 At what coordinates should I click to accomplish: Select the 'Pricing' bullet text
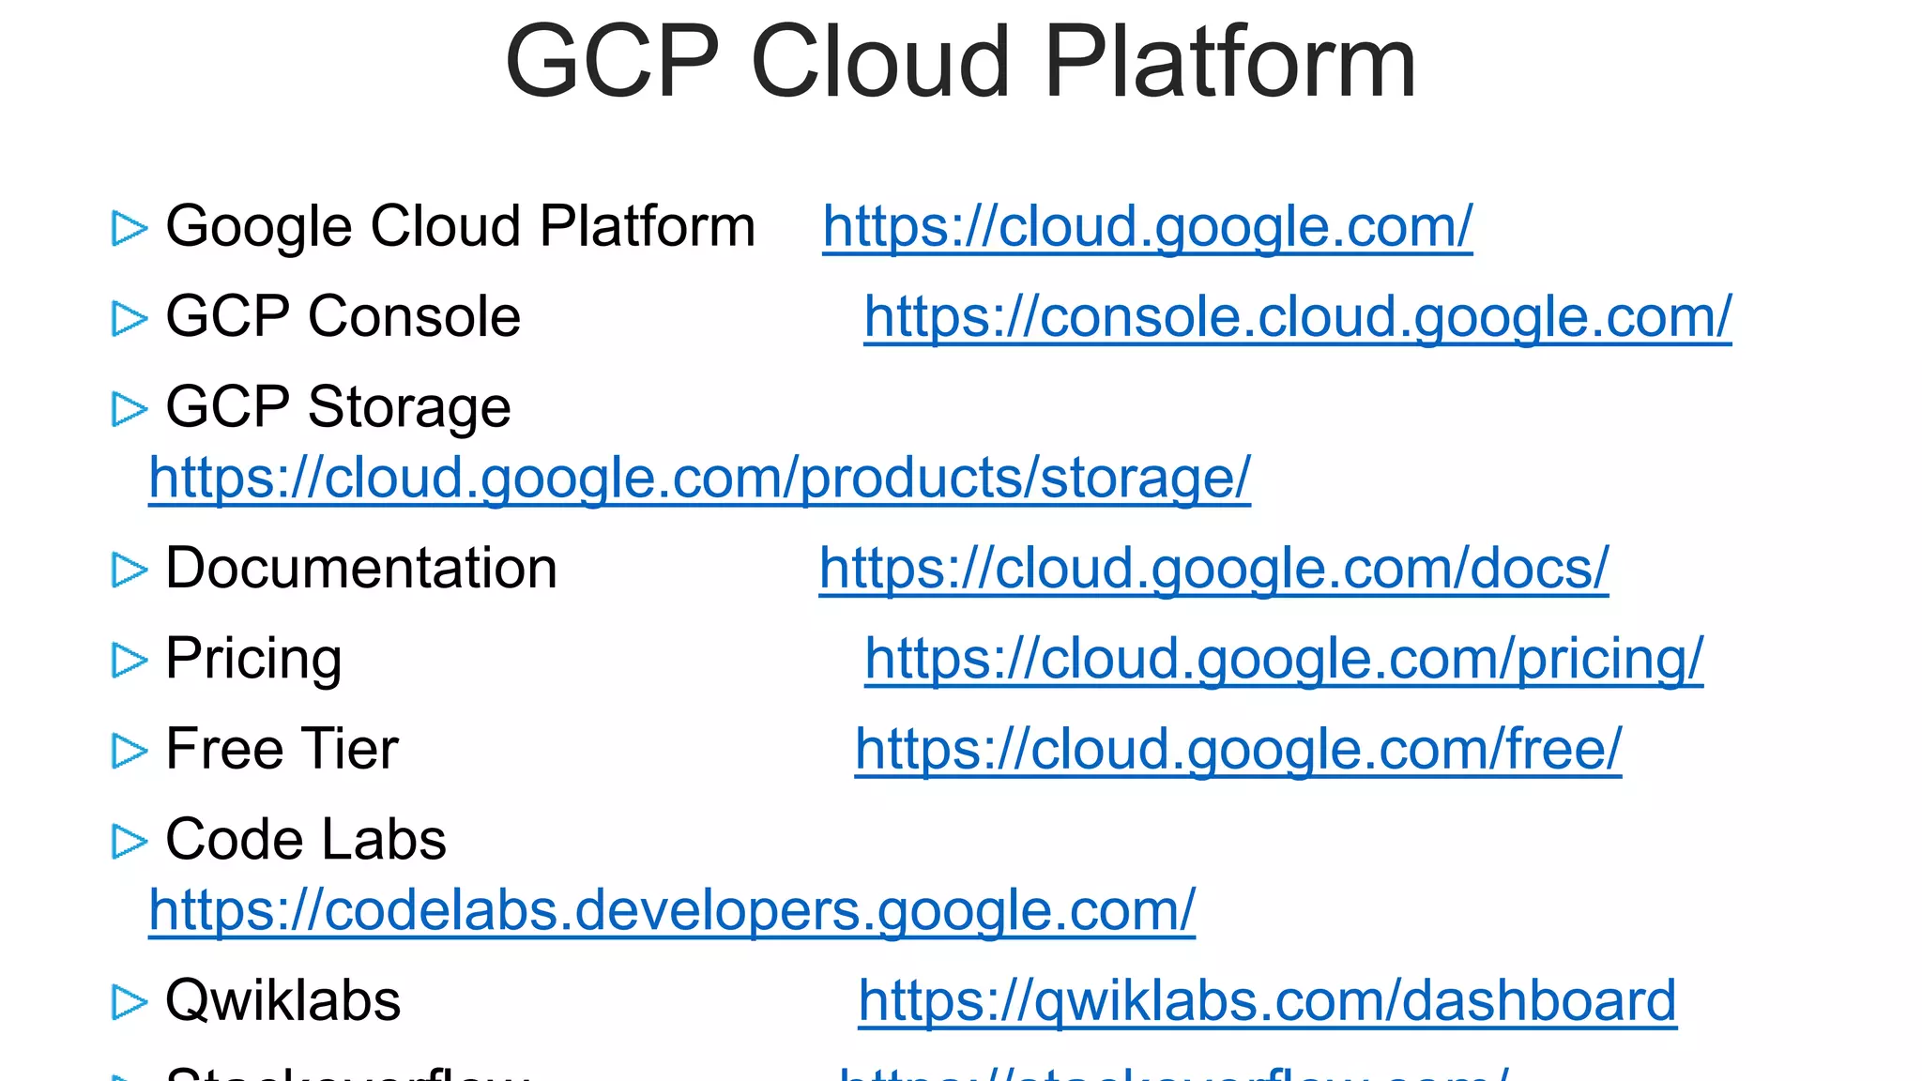pos(253,659)
